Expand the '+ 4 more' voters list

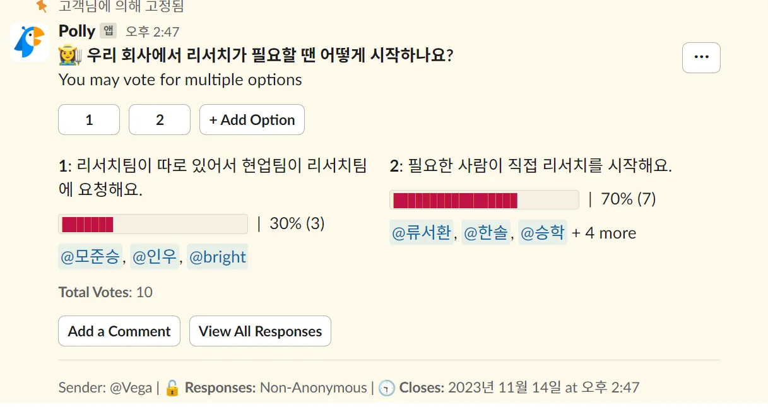pos(604,233)
